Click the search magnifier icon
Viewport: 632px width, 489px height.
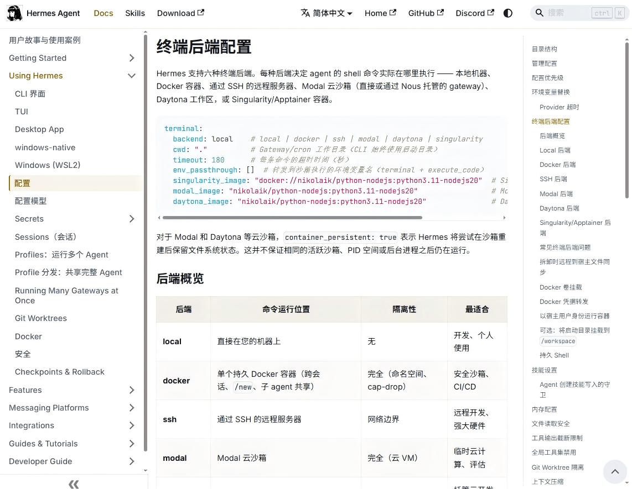(x=539, y=13)
